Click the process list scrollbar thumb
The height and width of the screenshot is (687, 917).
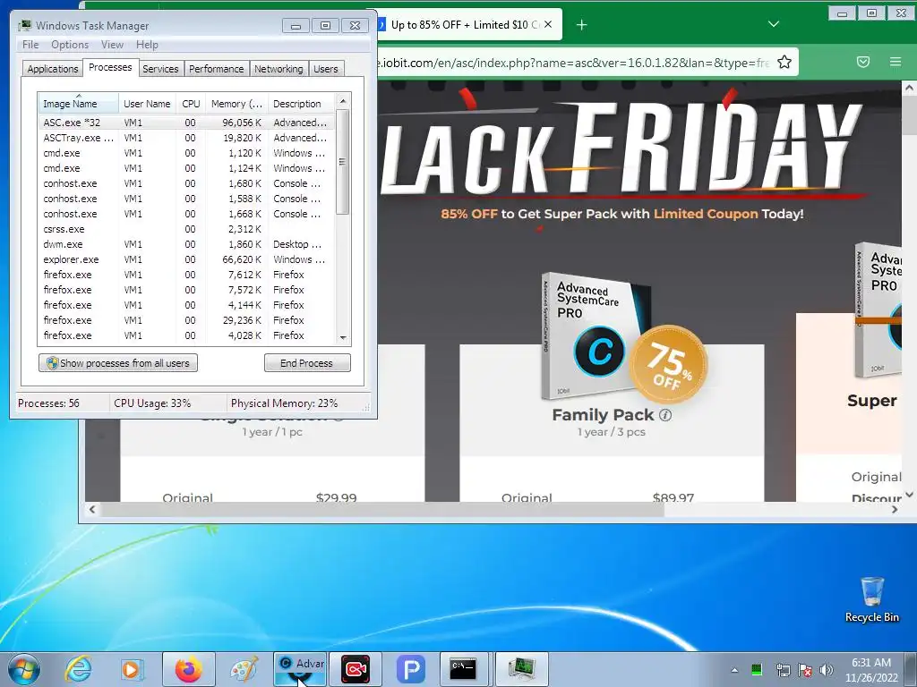pos(343,162)
